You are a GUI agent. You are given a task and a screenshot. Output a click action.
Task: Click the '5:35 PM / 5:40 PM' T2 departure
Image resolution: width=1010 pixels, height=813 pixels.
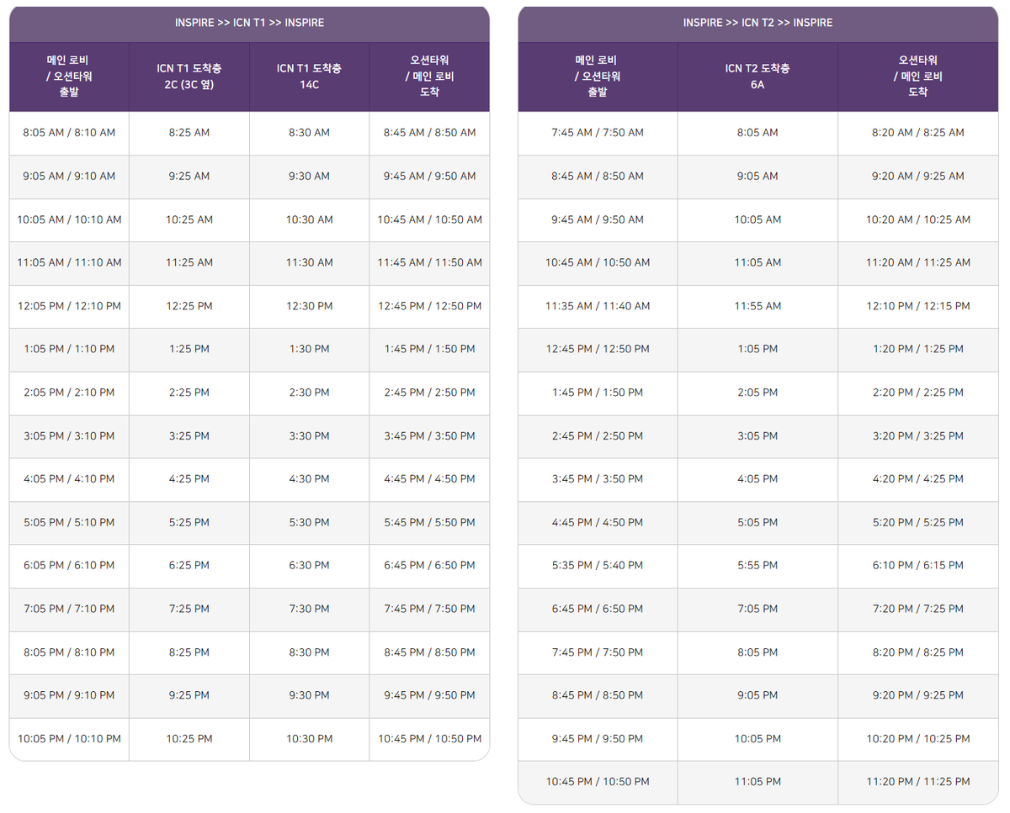click(598, 566)
